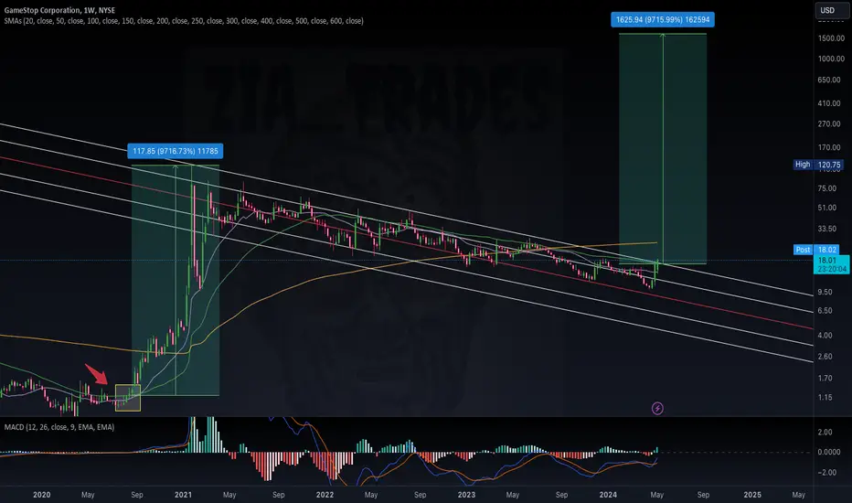Click 650.00 on the price axis

pos(829,80)
